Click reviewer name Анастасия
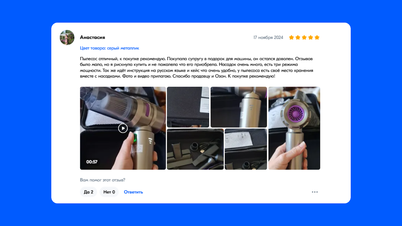This screenshot has height=226, width=402. pyautogui.click(x=92, y=37)
